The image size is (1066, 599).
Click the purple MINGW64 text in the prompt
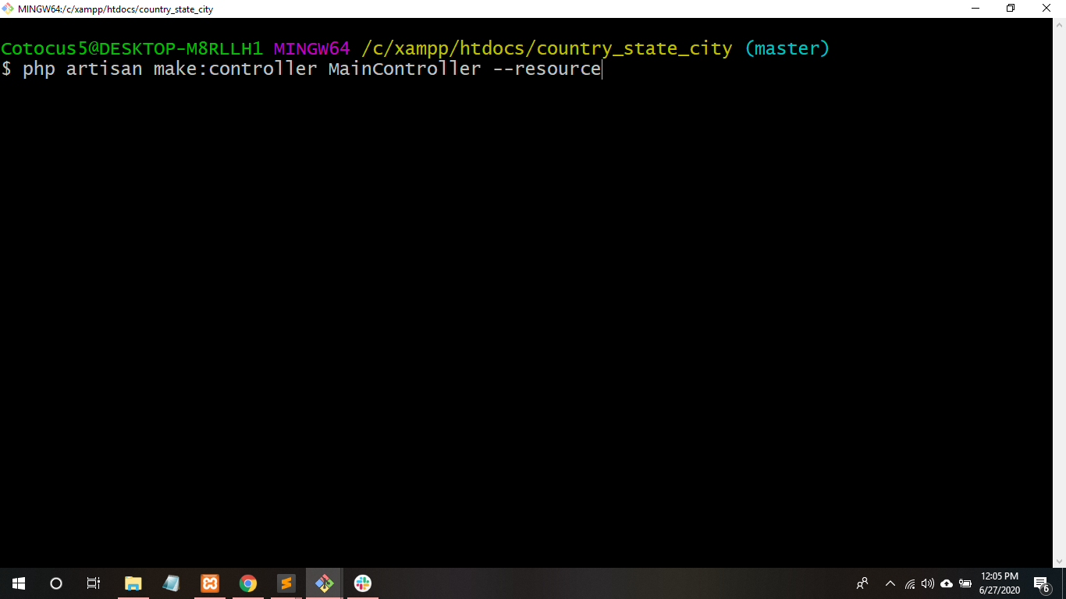(312, 48)
